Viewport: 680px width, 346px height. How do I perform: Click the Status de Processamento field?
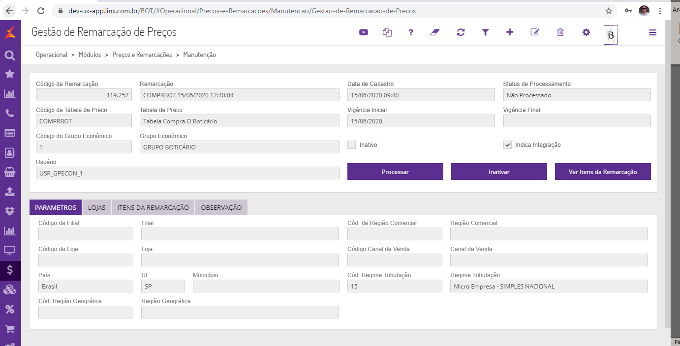tap(577, 95)
